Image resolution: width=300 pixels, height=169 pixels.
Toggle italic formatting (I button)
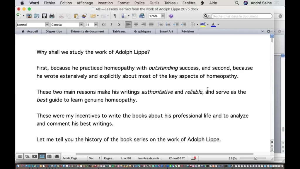point(111,25)
